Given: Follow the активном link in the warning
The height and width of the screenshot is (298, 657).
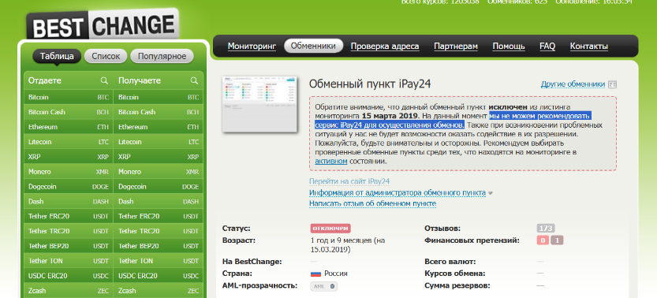Looking at the screenshot, I should [331, 161].
